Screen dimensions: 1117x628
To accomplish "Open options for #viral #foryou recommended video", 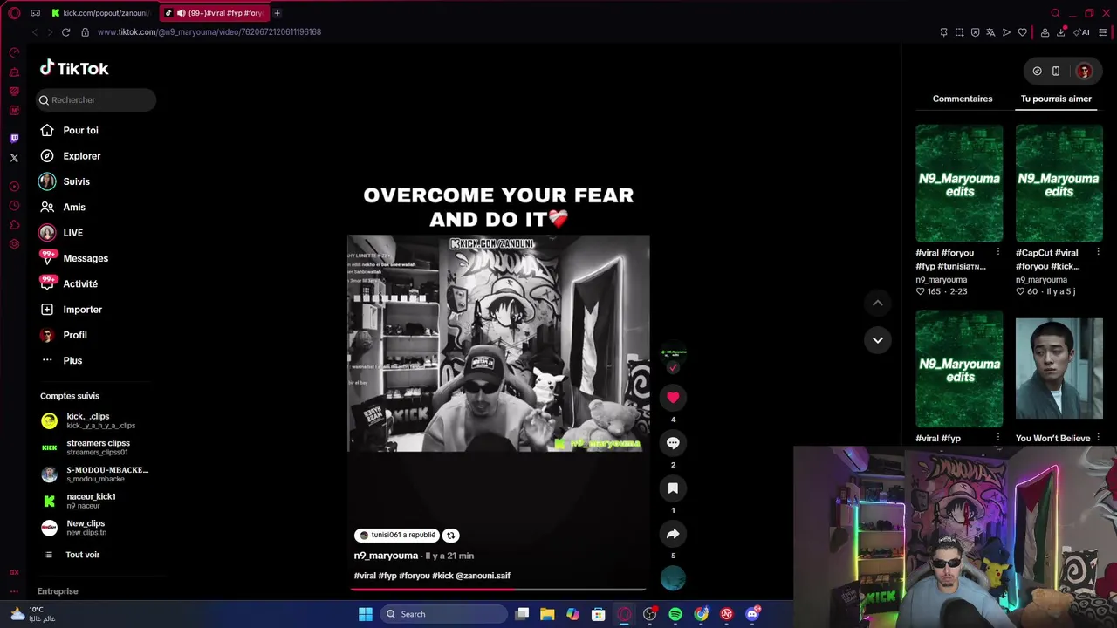I will click(998, 253).
